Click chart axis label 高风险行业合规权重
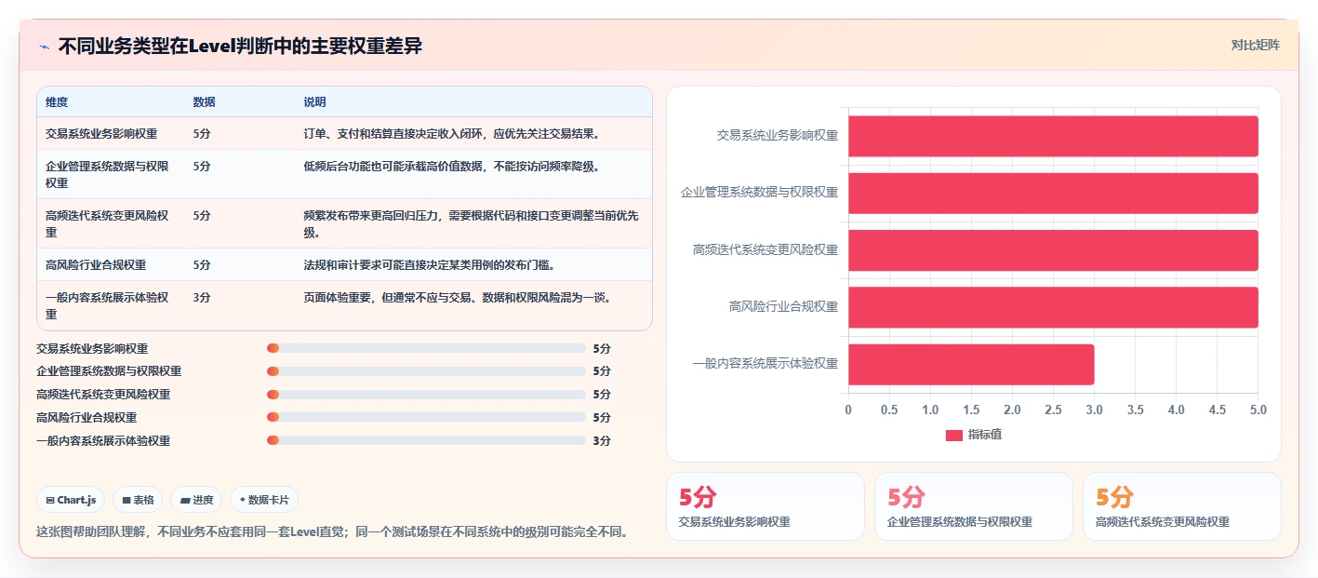1318x578 pixels. pos(783,306)
